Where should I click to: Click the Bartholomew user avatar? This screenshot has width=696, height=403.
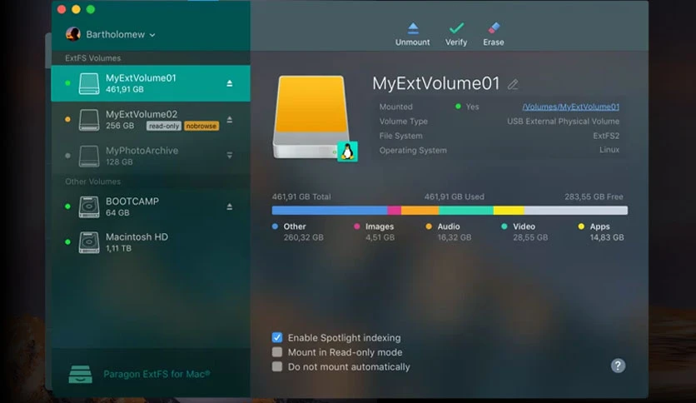point(72,34)
